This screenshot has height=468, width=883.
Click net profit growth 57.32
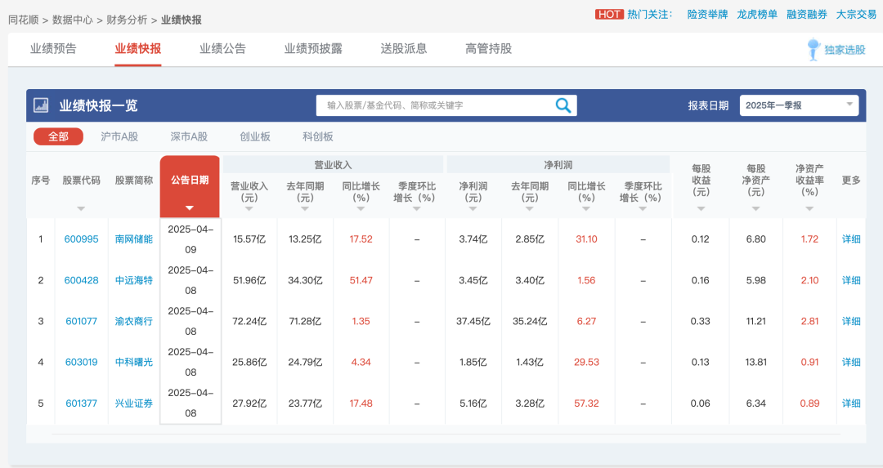click(x=586, y=403)
